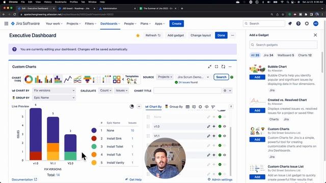Open Jira notifications
Image resolution: width=326 pixels, height=183 pixels.
coord(290,24)
